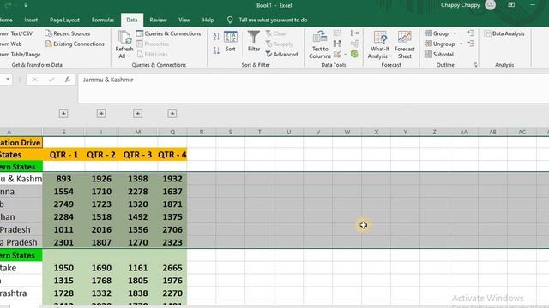Screen dimensions: 549x308
Task: Expand grouped columns above column M
Action: pyautogui.click(x=137, y=114)
